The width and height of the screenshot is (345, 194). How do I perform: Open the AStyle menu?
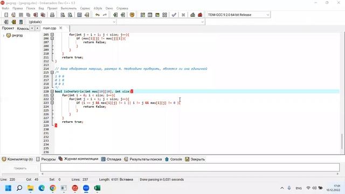click(98, 8)
